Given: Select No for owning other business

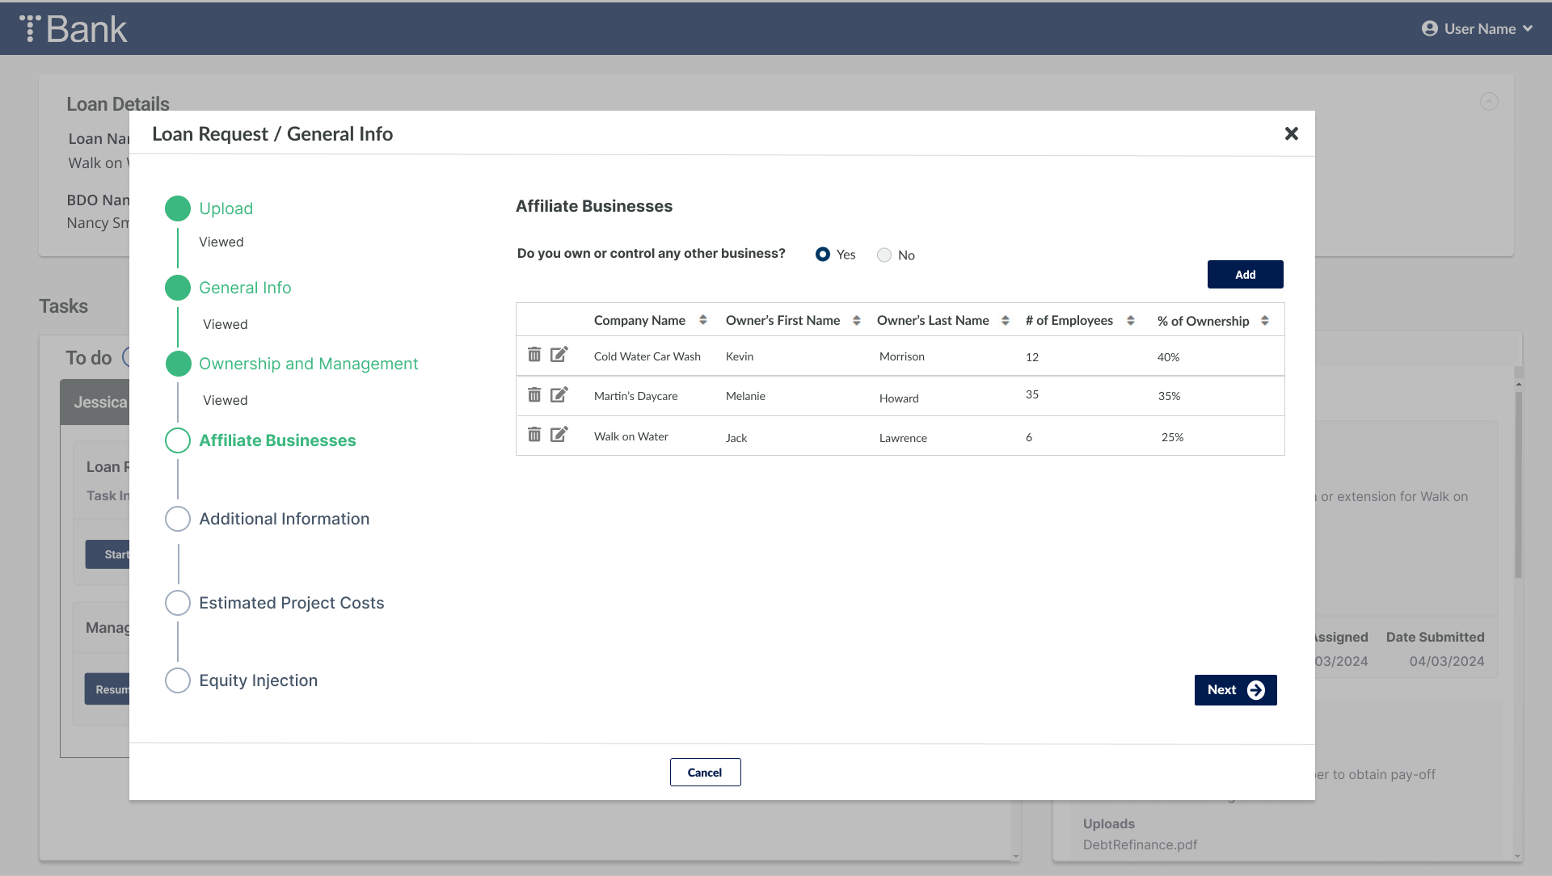Looking at the screenshot, I should tap(884, 255).
